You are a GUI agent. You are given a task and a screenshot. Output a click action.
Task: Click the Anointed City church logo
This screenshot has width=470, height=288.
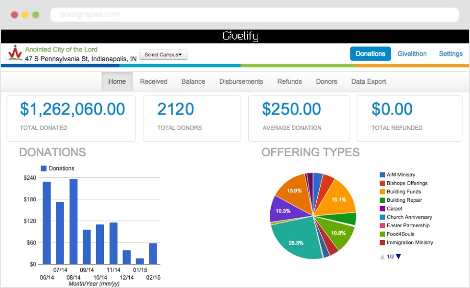(16, 52)
